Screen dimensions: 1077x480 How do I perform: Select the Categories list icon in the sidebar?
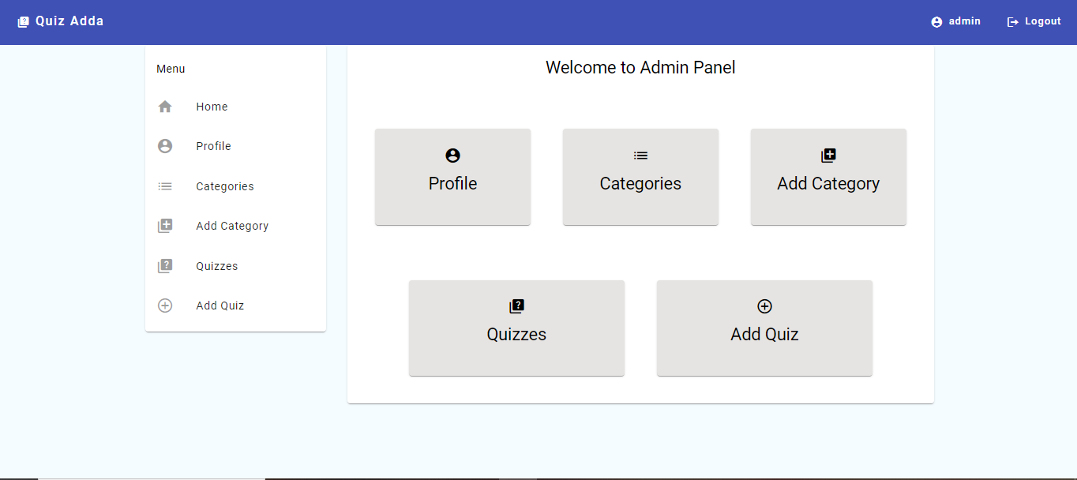click(165, 186)
